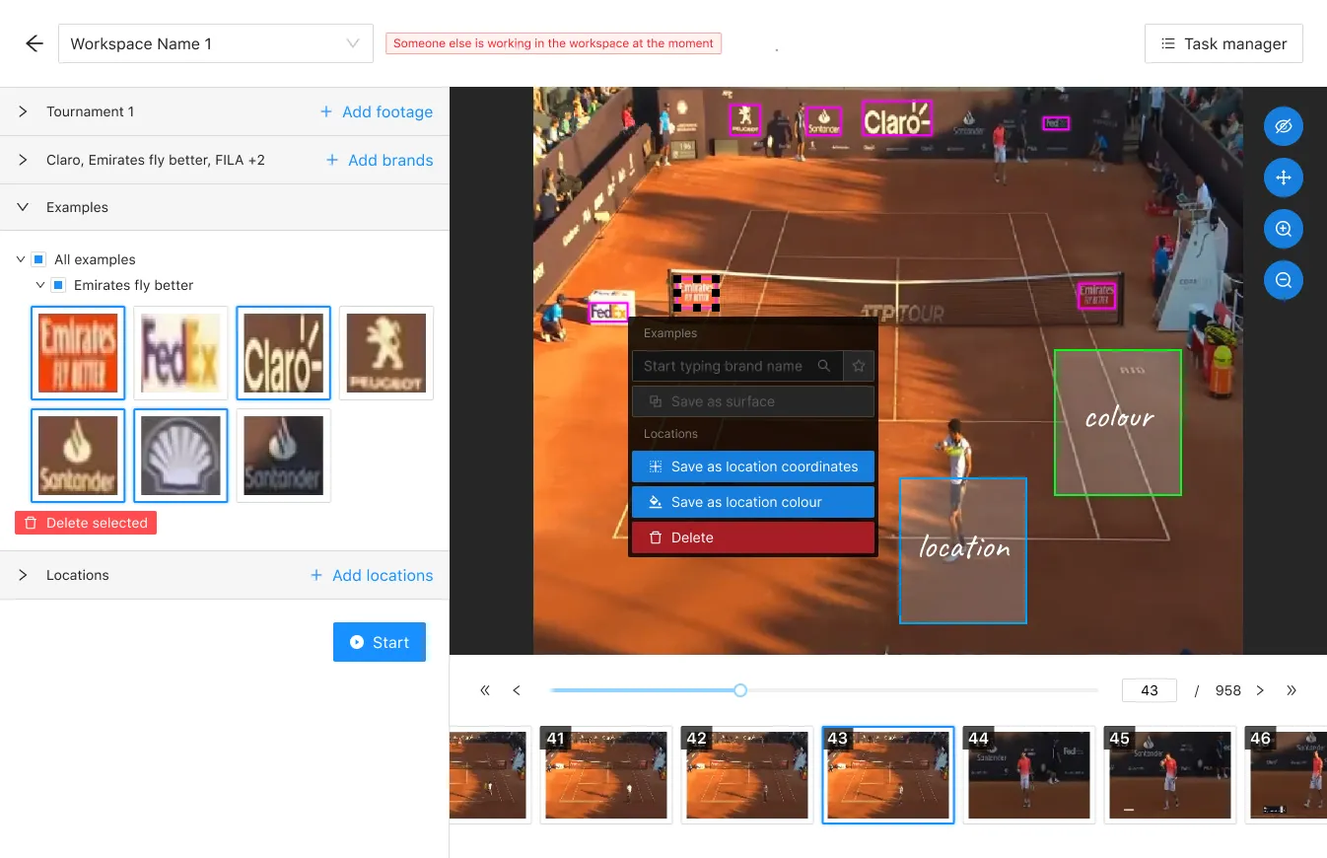Screen dimensions: 1327x858
Task: Click the workspace busy warning label
Action: (x=553, y=43)
